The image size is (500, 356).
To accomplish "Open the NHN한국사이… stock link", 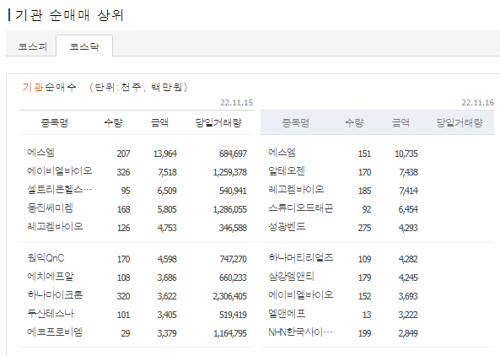I will click(x=300, y=332).
